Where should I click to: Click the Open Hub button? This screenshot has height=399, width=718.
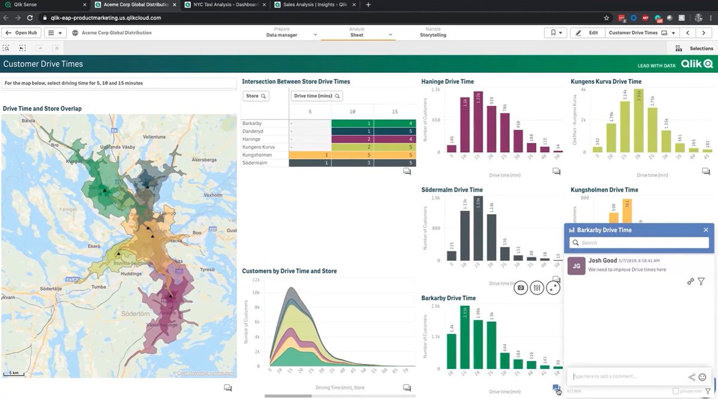[22, 33]
